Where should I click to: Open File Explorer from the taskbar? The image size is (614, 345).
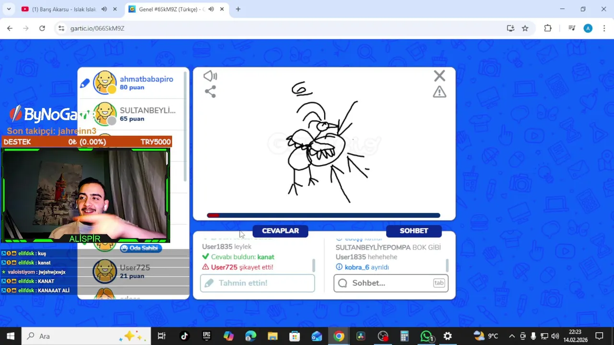point(272,336)
